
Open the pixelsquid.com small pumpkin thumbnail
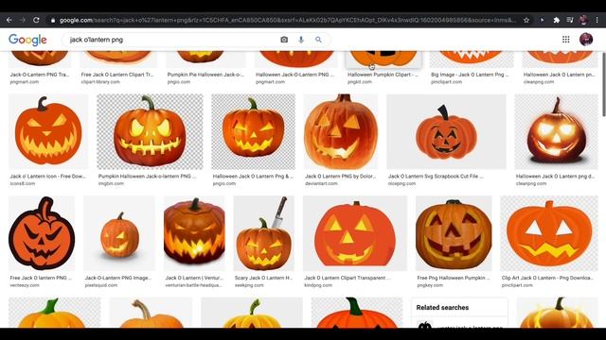point(119,233)
